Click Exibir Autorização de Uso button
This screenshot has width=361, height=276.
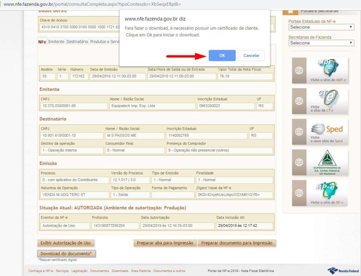coord(66,243)
